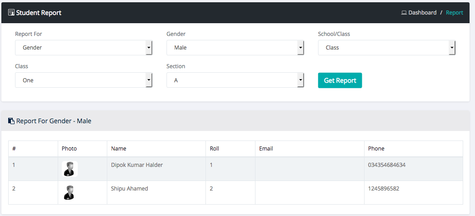475x216 pixels.
Task: Open the School/Class dropdown
Action: pos(386,48)
